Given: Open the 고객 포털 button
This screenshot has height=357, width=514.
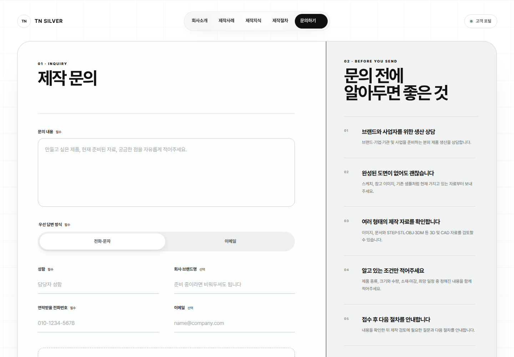Looking at the screenshot, I should (480, 21).
